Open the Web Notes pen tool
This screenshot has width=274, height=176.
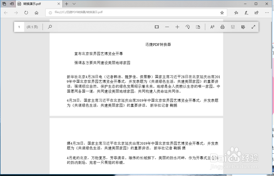(x=246, y=13)
